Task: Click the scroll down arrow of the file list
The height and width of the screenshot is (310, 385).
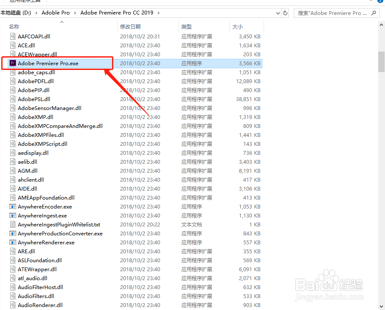Action: click(381, 306)
